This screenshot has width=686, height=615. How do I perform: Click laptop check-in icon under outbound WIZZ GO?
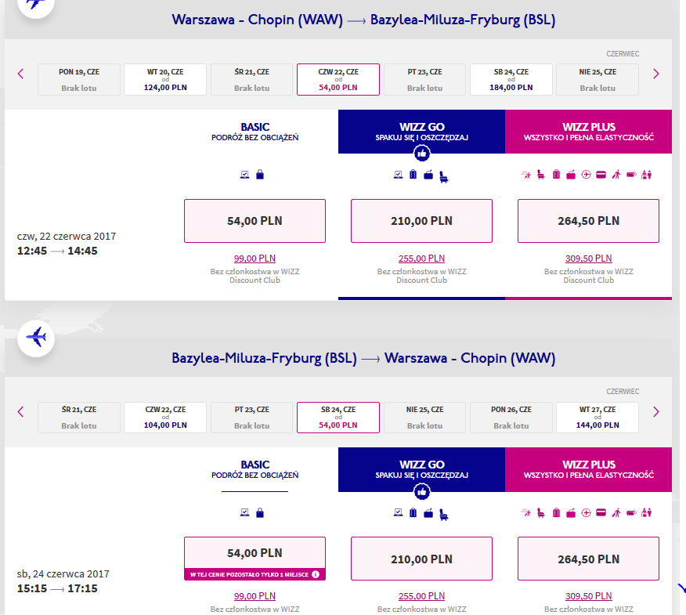(x=398, y=175)
